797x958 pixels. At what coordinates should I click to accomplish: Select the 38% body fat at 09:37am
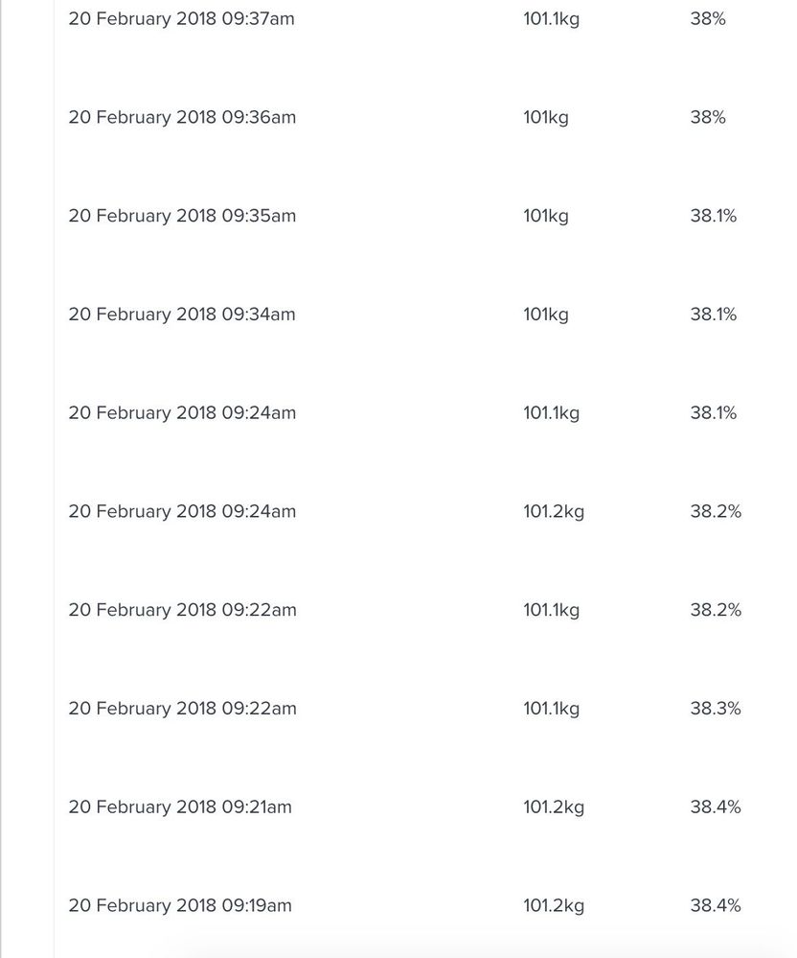pyautogui.click(x=708, y=18)
